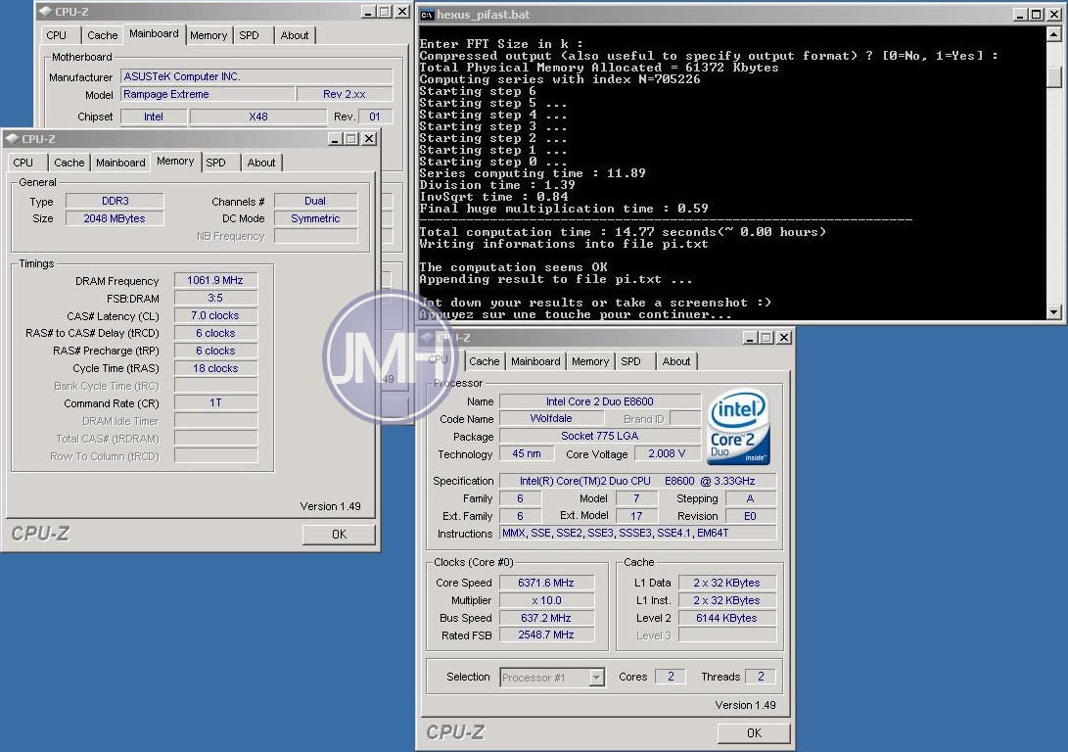Expand the Processor #1 selection dropdown
The image size is (1068, 752).
coord(597,678)
